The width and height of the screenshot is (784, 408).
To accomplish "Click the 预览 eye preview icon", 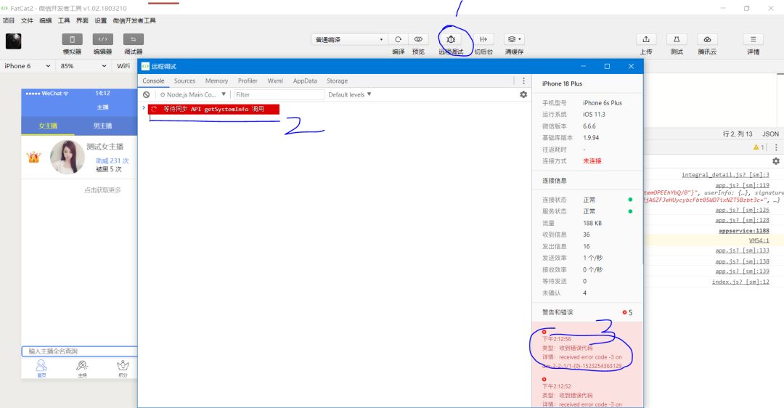I will click(x=418, y=39).
